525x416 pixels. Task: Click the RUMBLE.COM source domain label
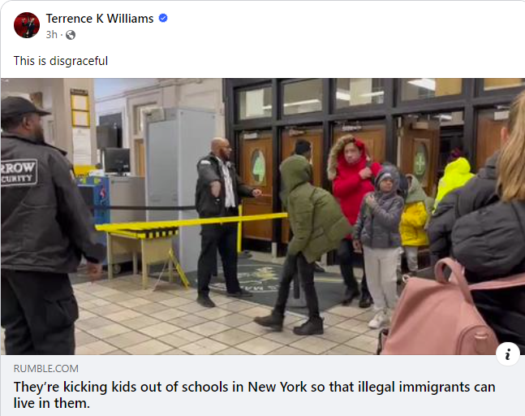click(46, 368)
